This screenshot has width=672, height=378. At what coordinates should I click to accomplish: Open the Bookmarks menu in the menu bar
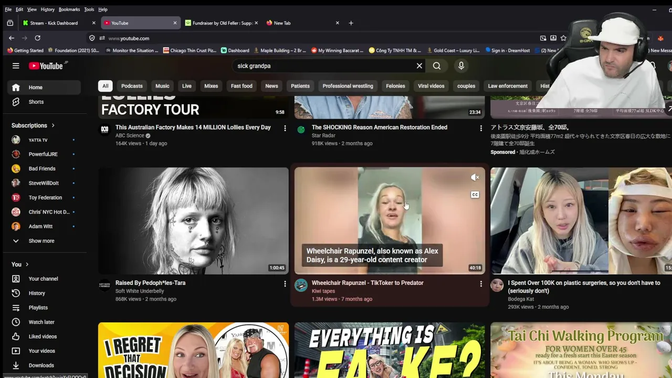click(69, 9)
